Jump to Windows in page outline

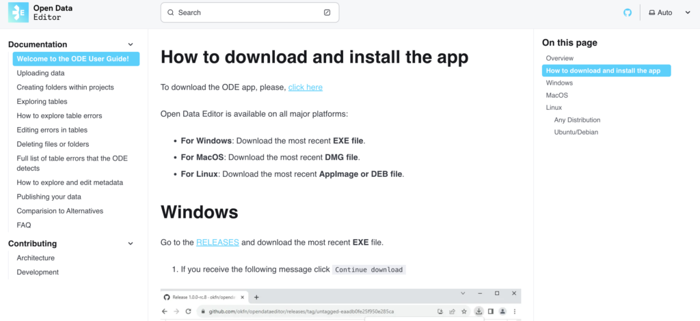pyautogui.click(x=559, y=83)
